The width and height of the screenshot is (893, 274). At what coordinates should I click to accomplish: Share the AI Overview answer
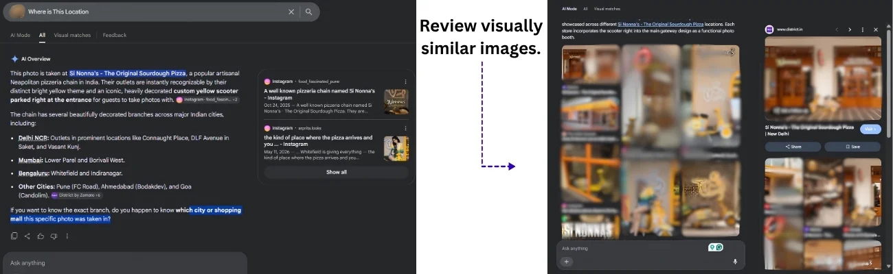pos(27,236)
